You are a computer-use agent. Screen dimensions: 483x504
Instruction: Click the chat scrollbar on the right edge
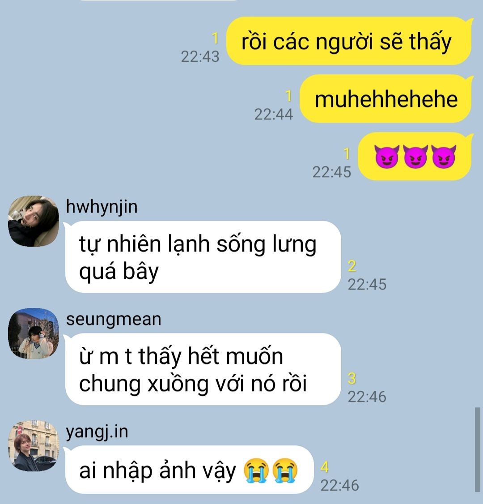(x=478, y=449)
